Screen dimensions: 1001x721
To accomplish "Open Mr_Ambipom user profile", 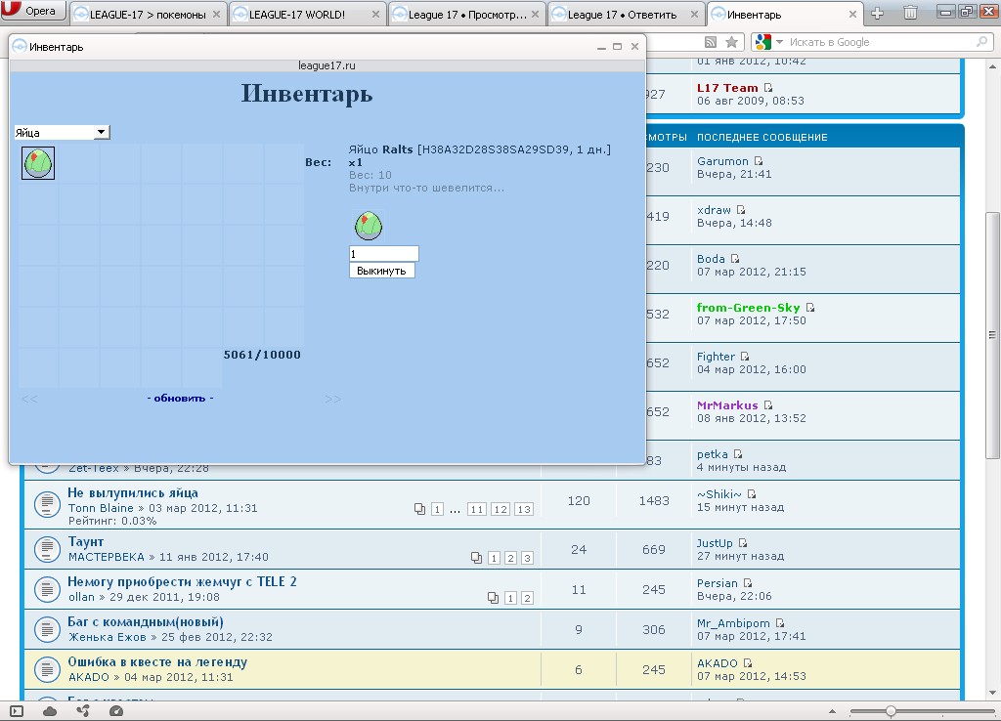I will 733,623.
